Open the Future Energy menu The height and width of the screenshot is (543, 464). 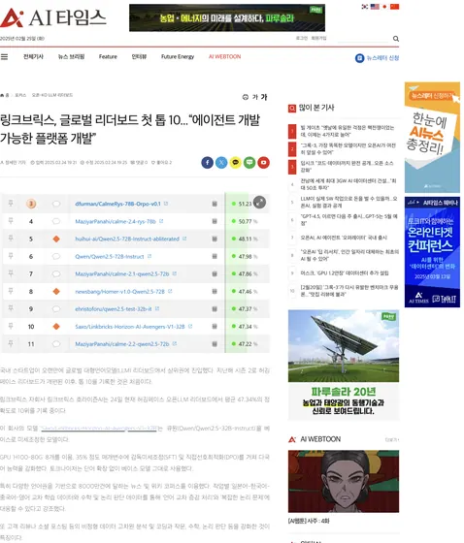point(178,57)
